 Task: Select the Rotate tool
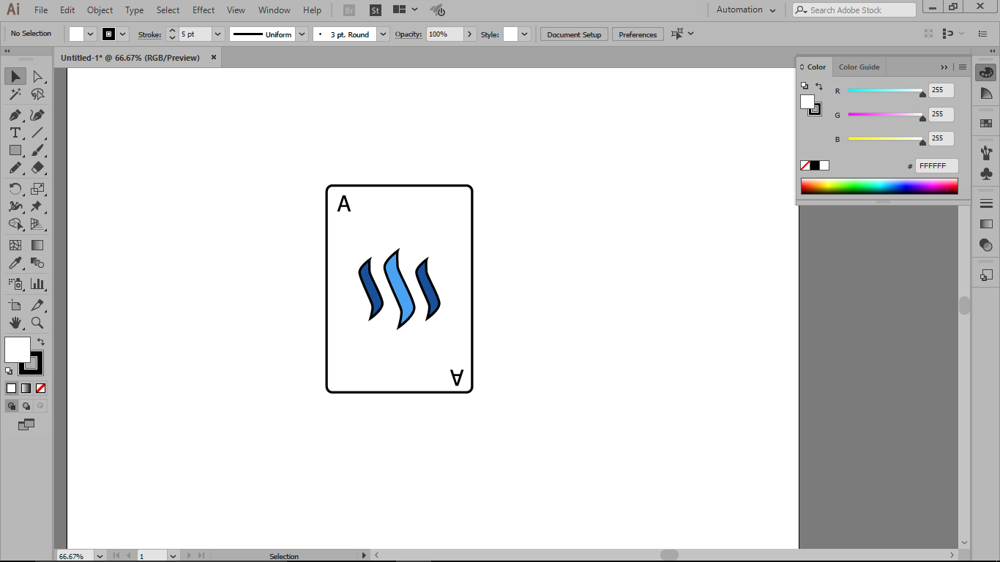15,189
